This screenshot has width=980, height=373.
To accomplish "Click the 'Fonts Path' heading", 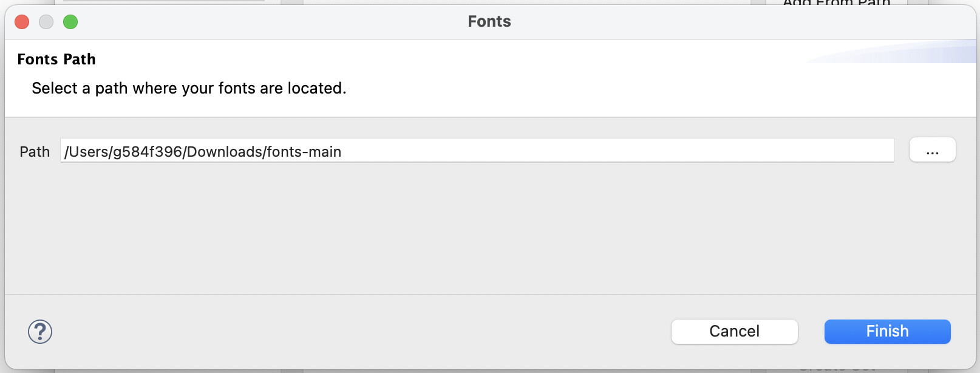I will 56,60.
